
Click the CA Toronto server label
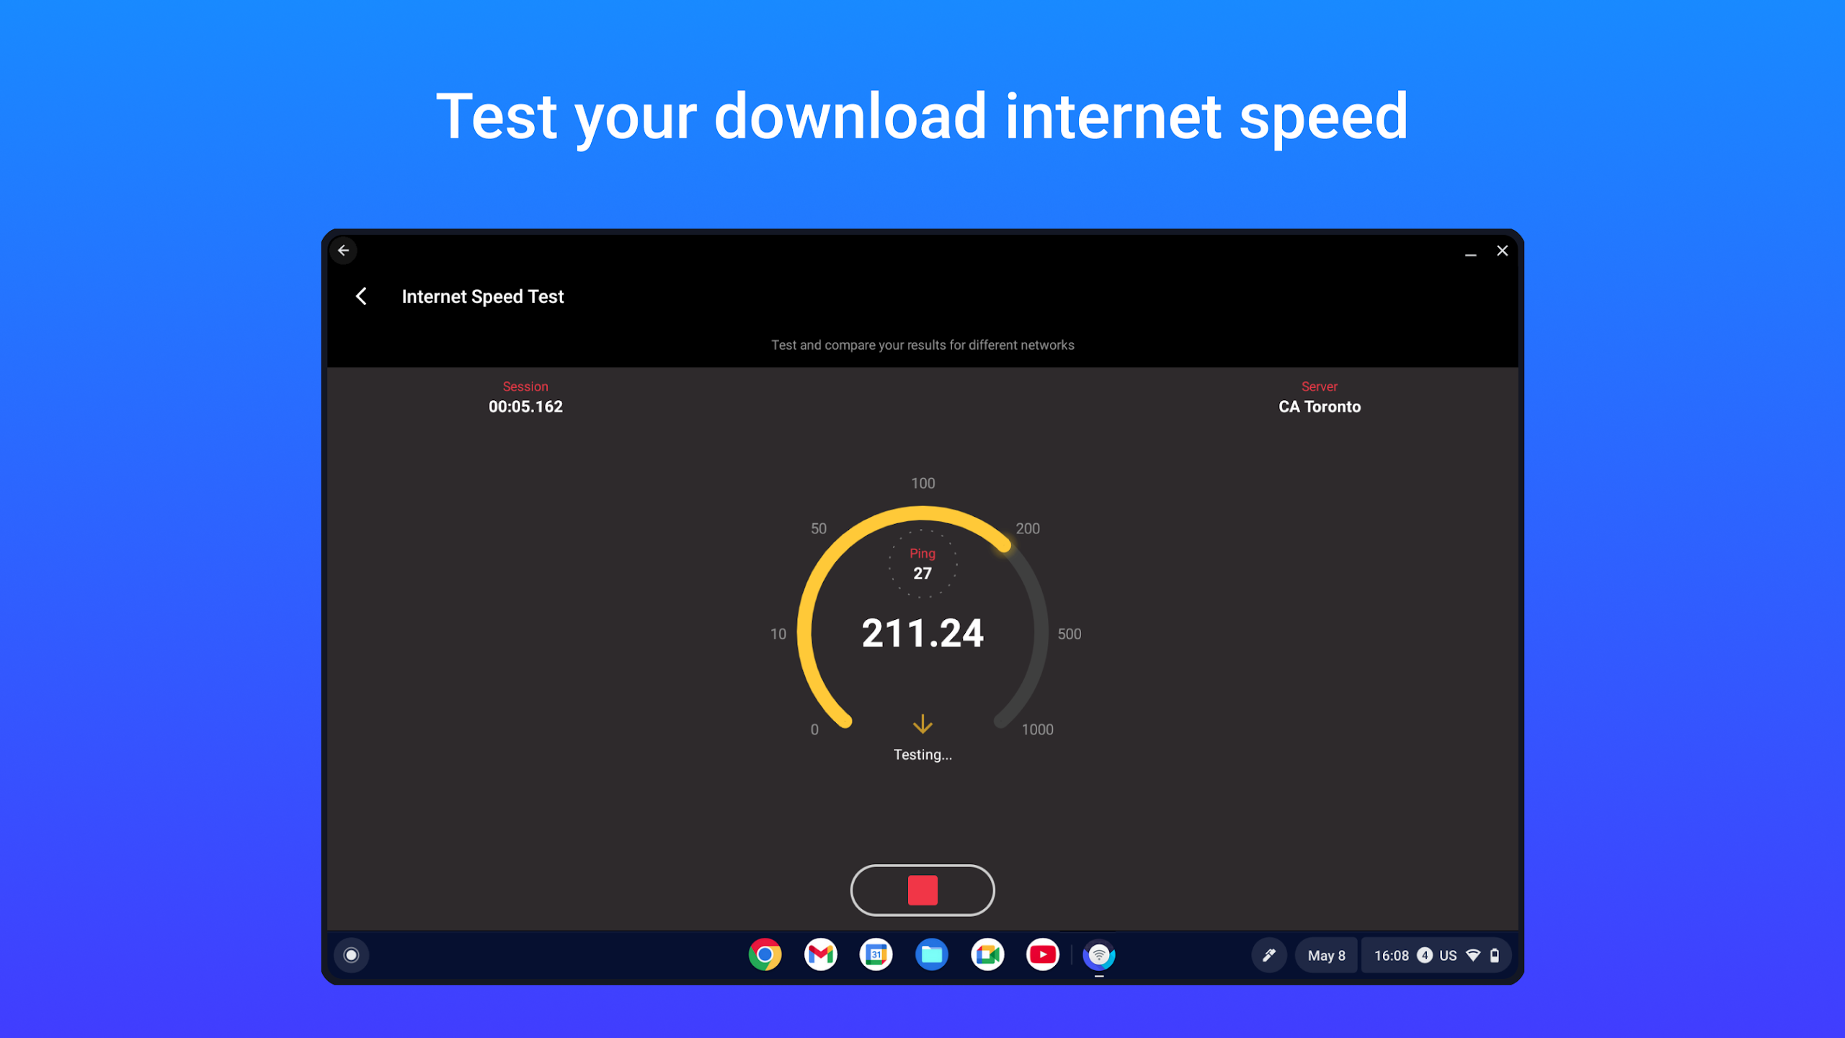click(x=1320, y=407)
